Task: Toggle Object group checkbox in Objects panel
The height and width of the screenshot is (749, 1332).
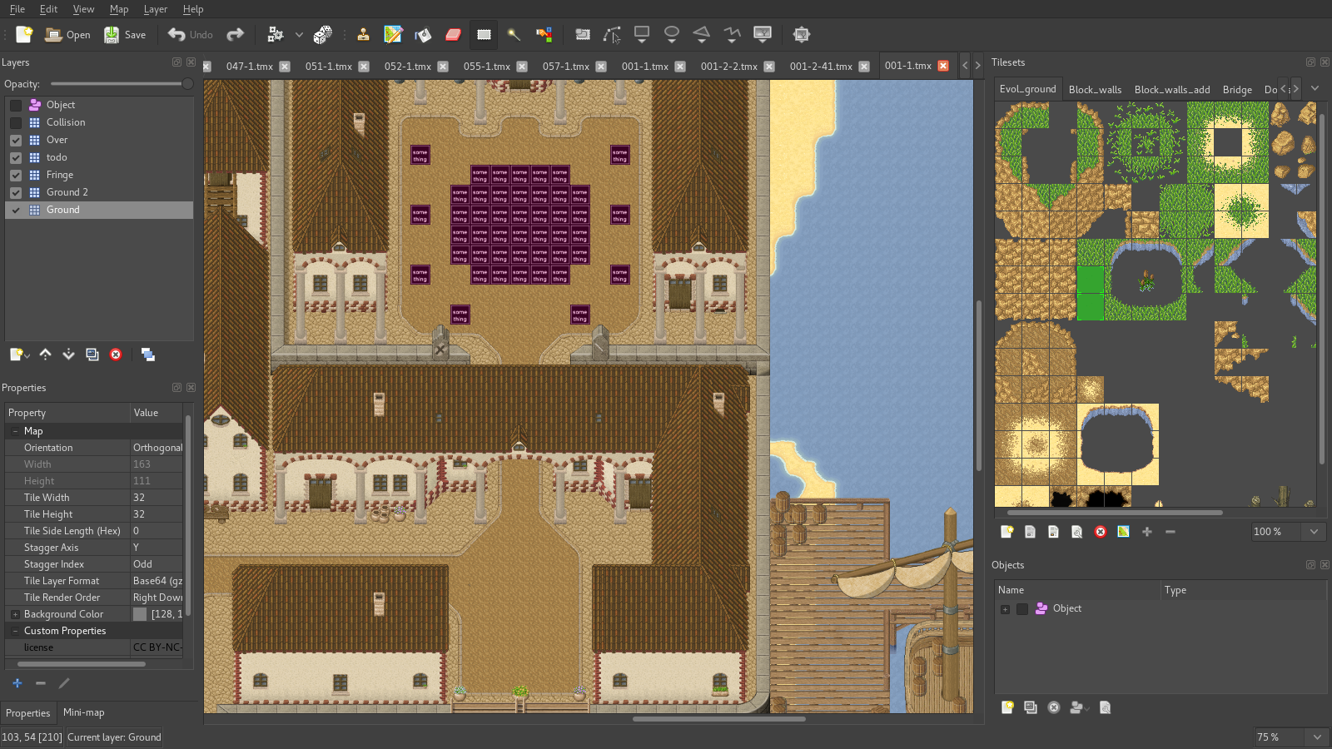Action: coord(1022,609)
